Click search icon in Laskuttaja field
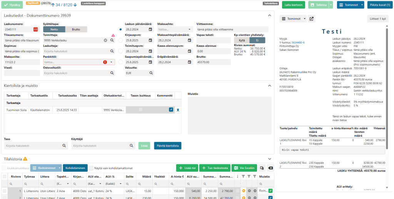Image resolution: width=394 pixels, height=199 pixels. [112, 51]
